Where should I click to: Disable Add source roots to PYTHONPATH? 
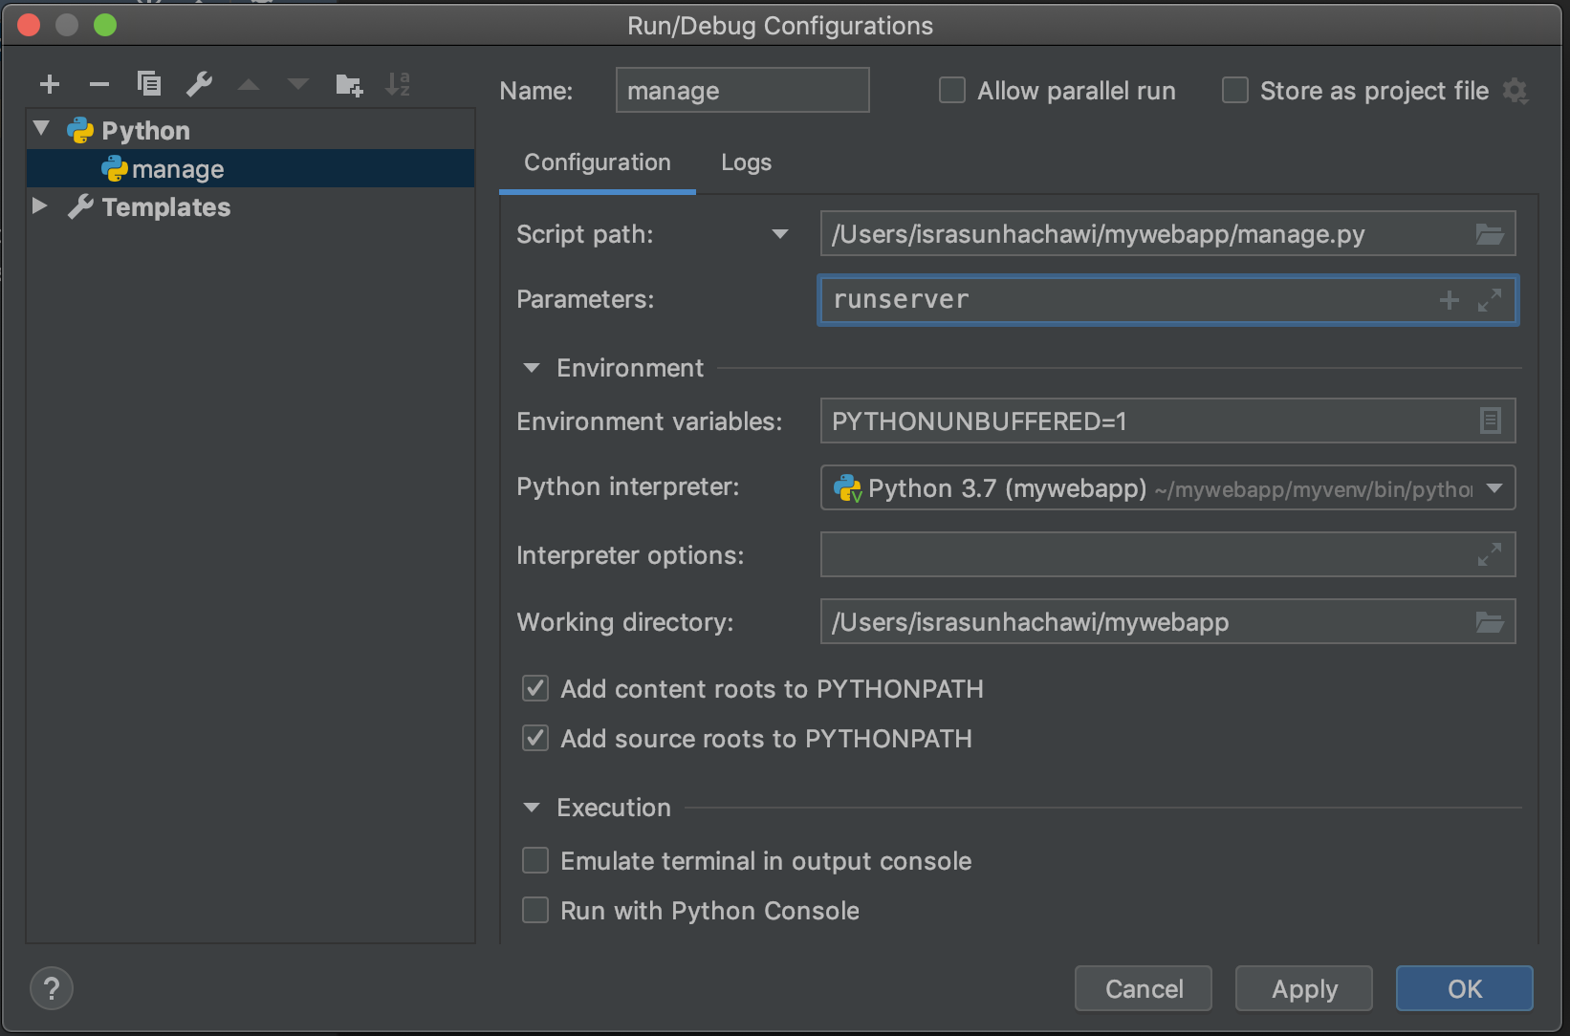tap(534, 738)
